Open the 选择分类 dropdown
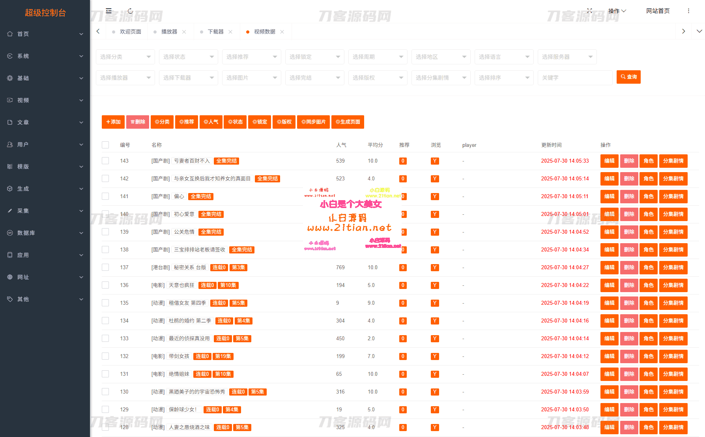The image size is (705, 437). click(x=125, y=57)
